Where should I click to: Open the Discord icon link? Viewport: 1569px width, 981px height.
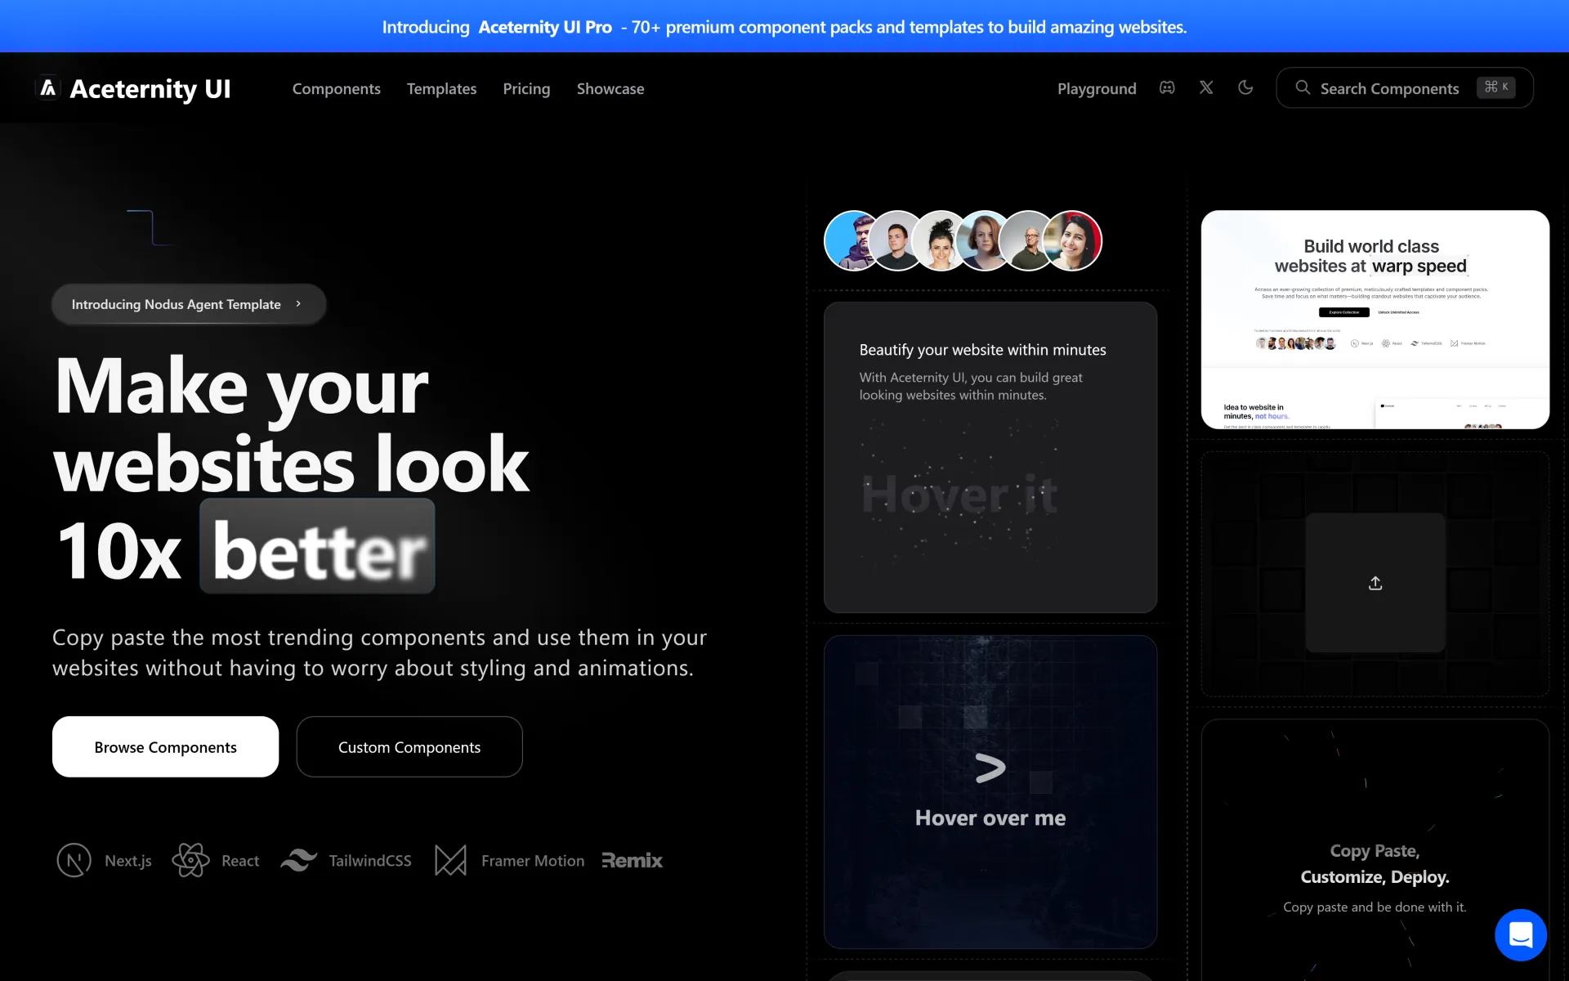[x=1167, y=87]
